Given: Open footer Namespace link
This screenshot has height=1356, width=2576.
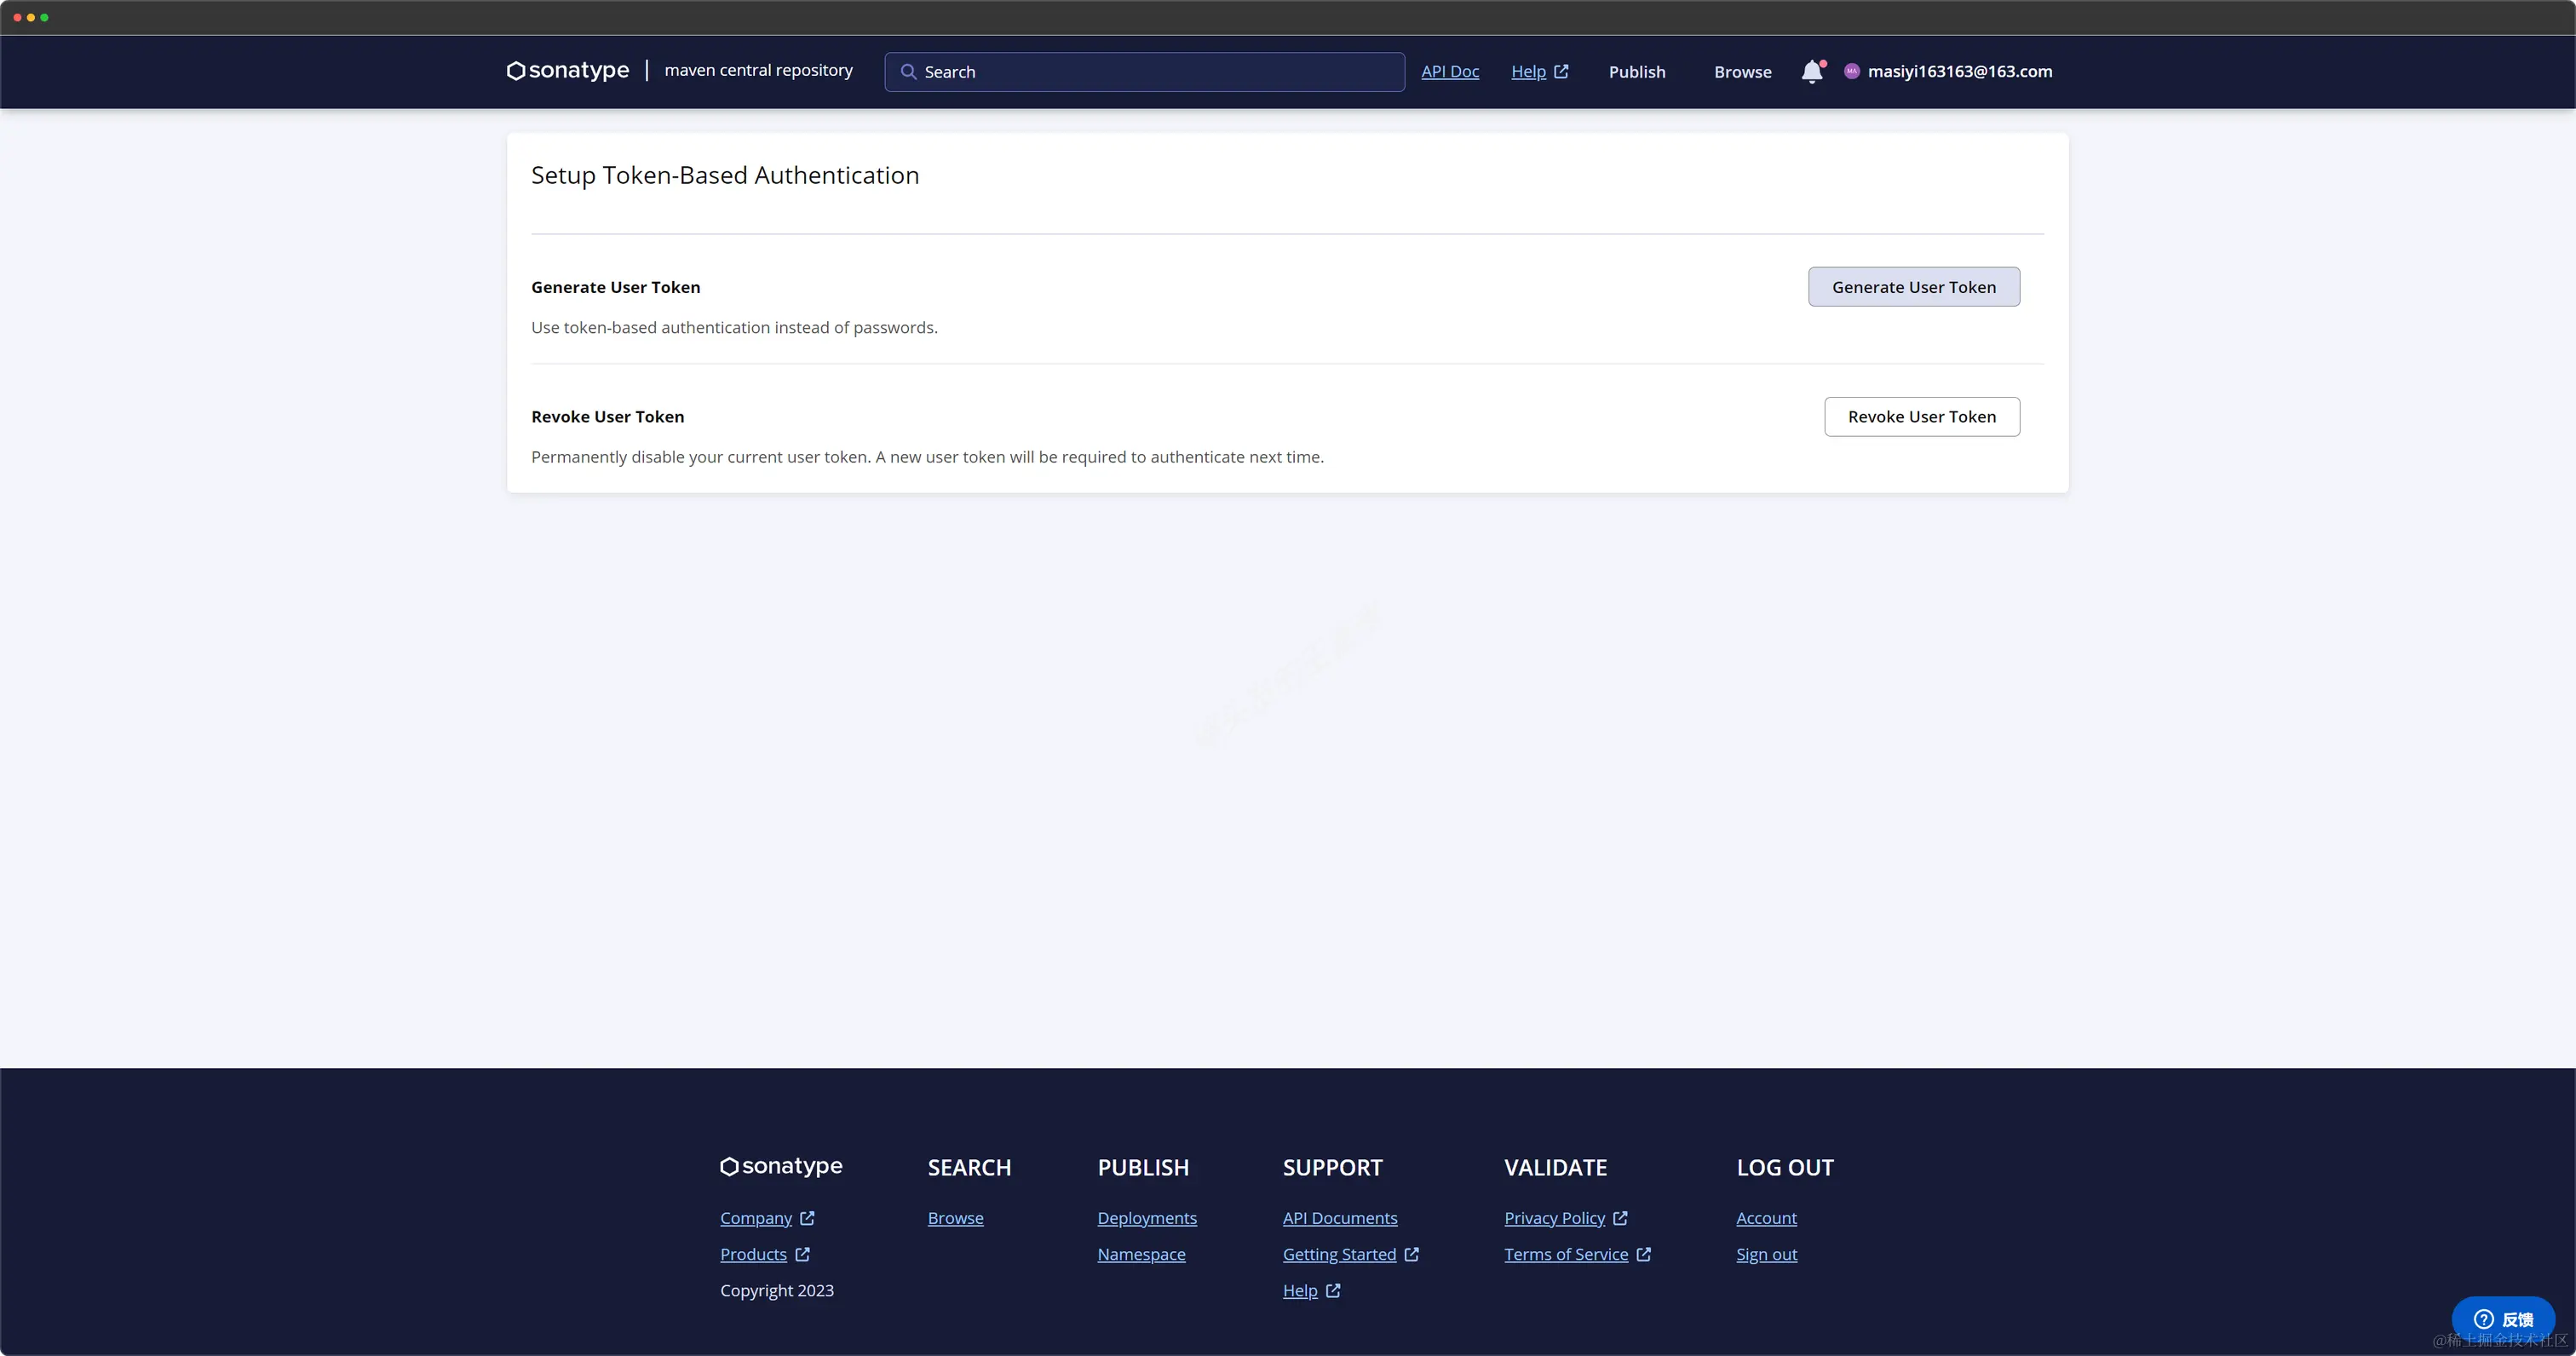Looking at the screenshot, I should (1141, 1254).
